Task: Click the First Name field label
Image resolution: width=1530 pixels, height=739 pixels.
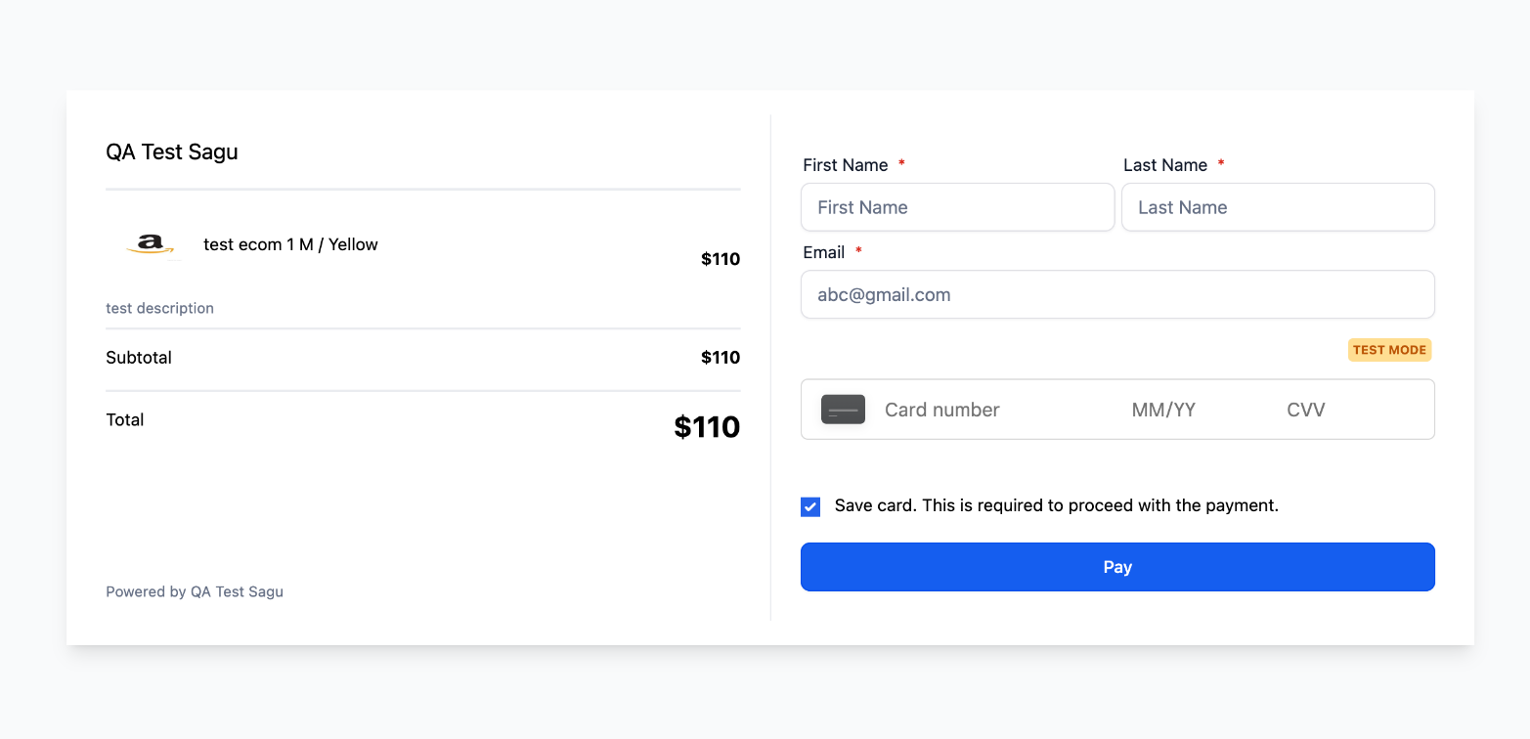Action: click(846, 165)
